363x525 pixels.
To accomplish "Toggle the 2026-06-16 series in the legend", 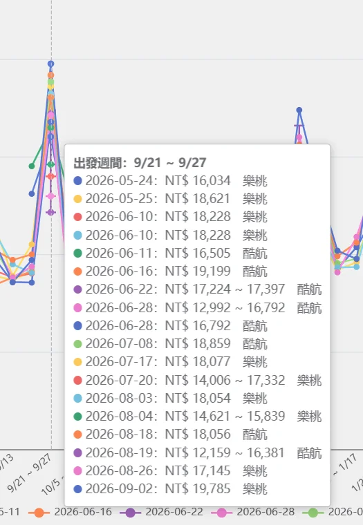I will [x=71, y=512].
